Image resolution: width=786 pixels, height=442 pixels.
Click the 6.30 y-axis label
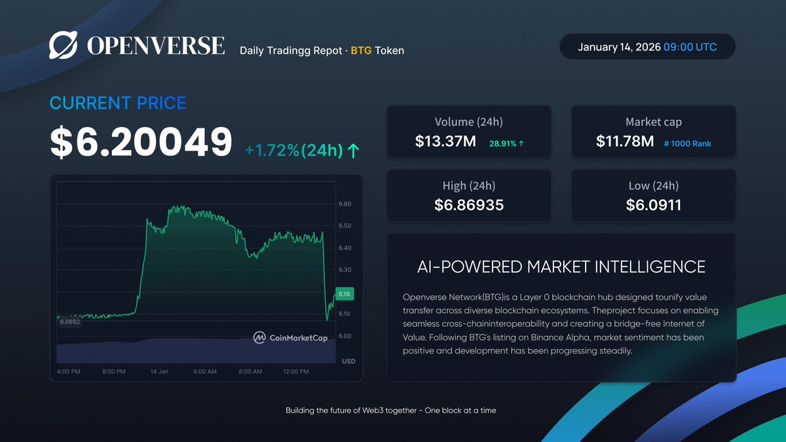pyautogui.click(x=345, y=270)
